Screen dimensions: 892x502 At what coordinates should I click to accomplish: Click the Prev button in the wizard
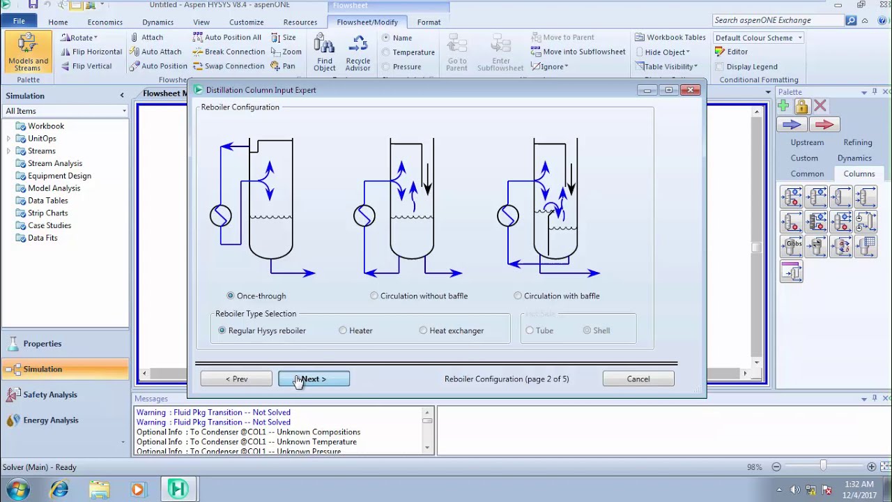pos(236,379)
